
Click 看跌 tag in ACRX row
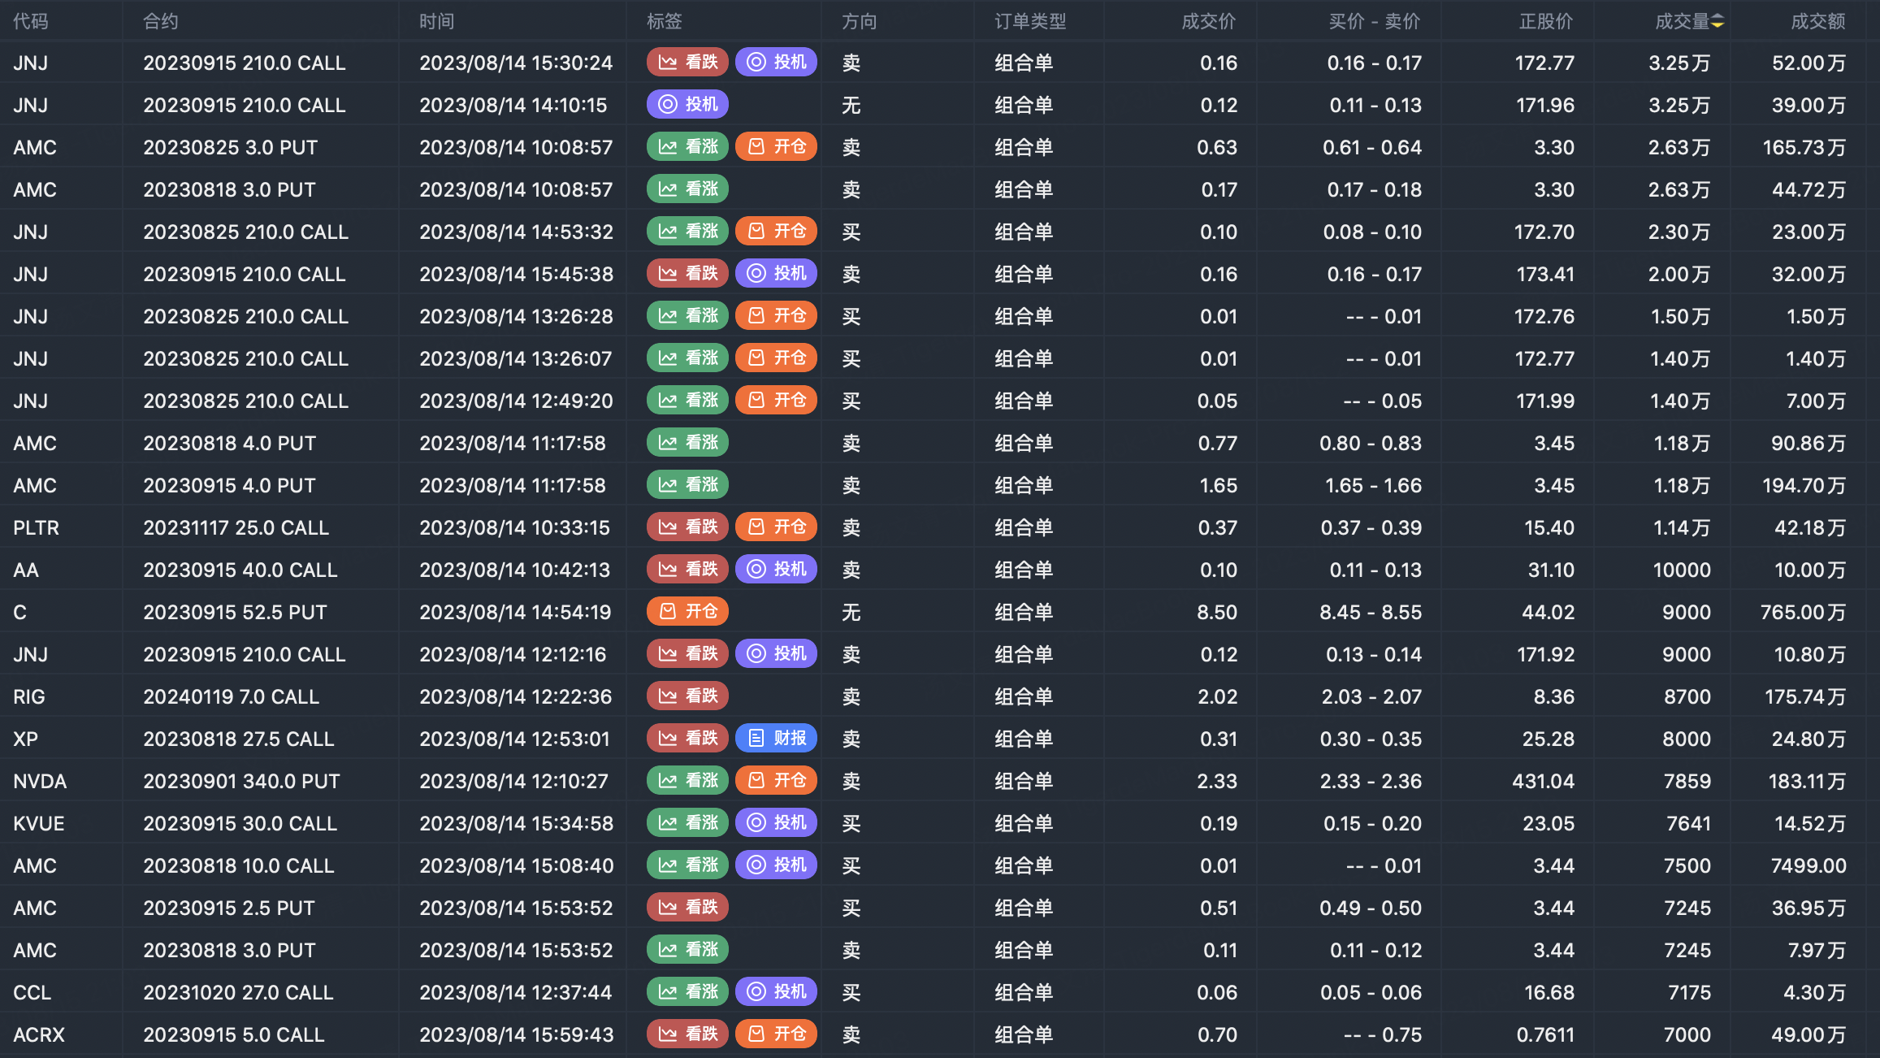pos(687,1034)
